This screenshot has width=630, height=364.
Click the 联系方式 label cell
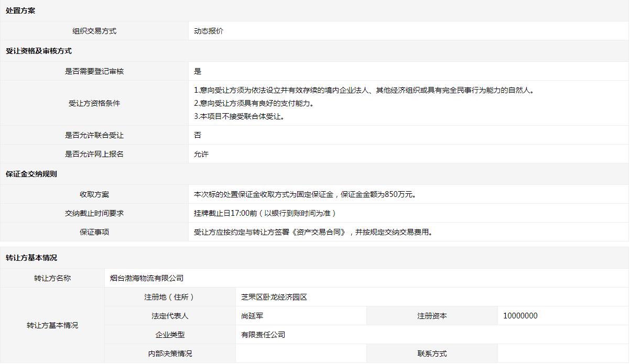pos(432,354)
